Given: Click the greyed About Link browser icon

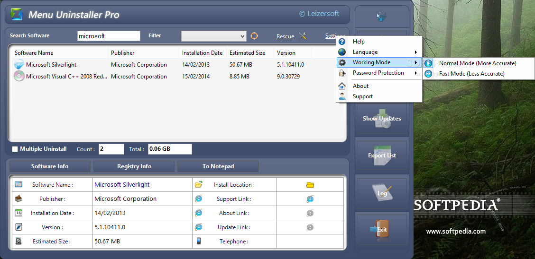Looking at the screenshot, I should 310,213.
